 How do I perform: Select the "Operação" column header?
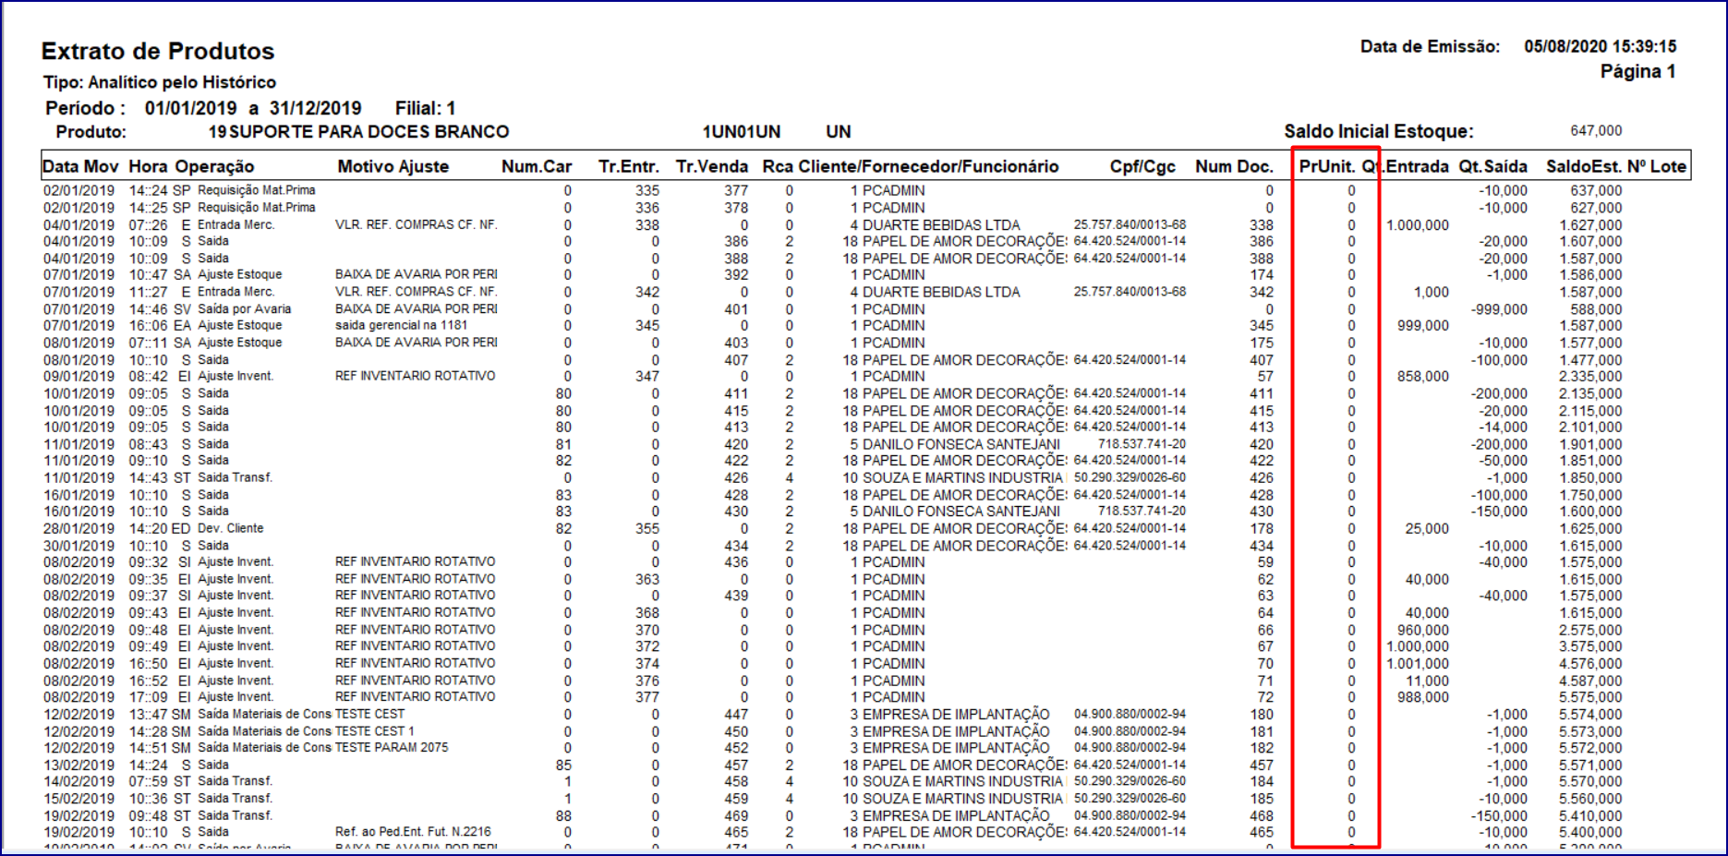214,166
